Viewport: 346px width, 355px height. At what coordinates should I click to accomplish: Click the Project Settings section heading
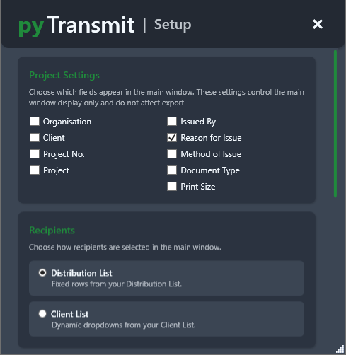(64, 76)
